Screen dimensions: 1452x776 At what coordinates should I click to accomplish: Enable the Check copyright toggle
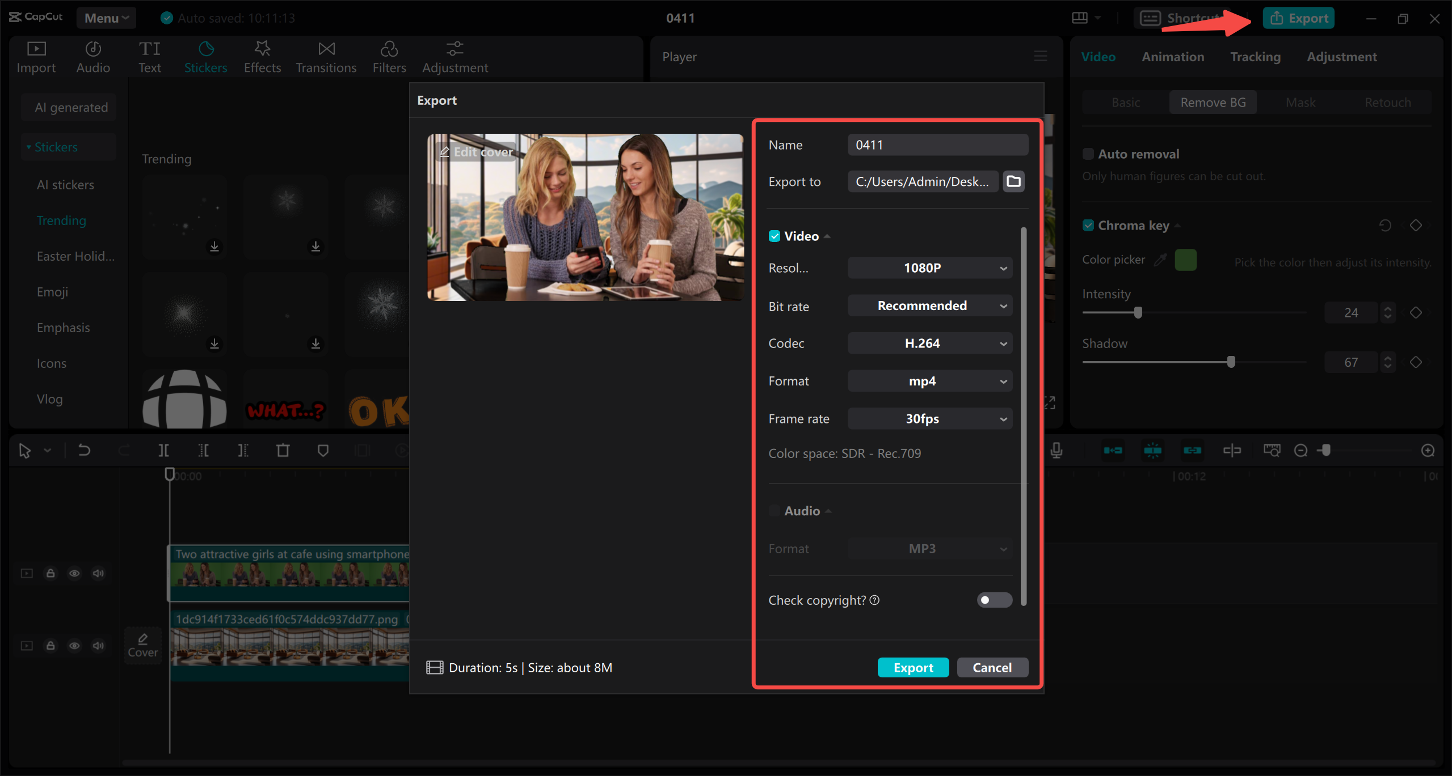coord(994,600)
